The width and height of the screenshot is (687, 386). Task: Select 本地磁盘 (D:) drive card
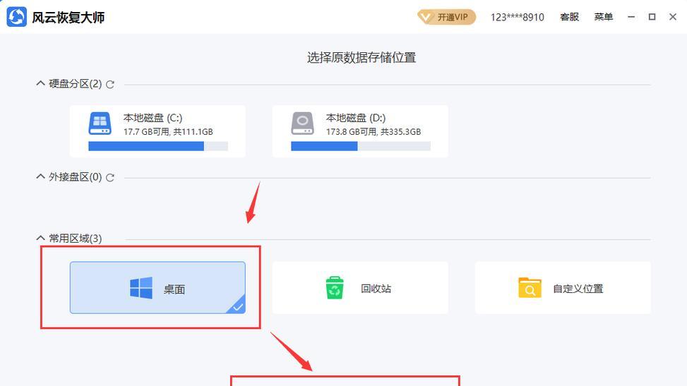tap(360, 131)
